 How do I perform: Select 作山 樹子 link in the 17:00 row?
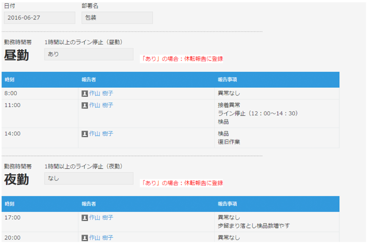pos(101,218)
